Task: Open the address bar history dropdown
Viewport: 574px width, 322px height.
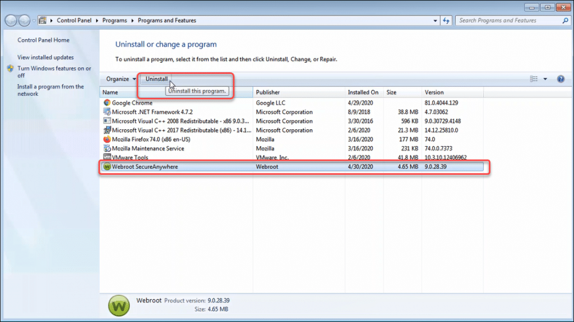Action: 435,21
